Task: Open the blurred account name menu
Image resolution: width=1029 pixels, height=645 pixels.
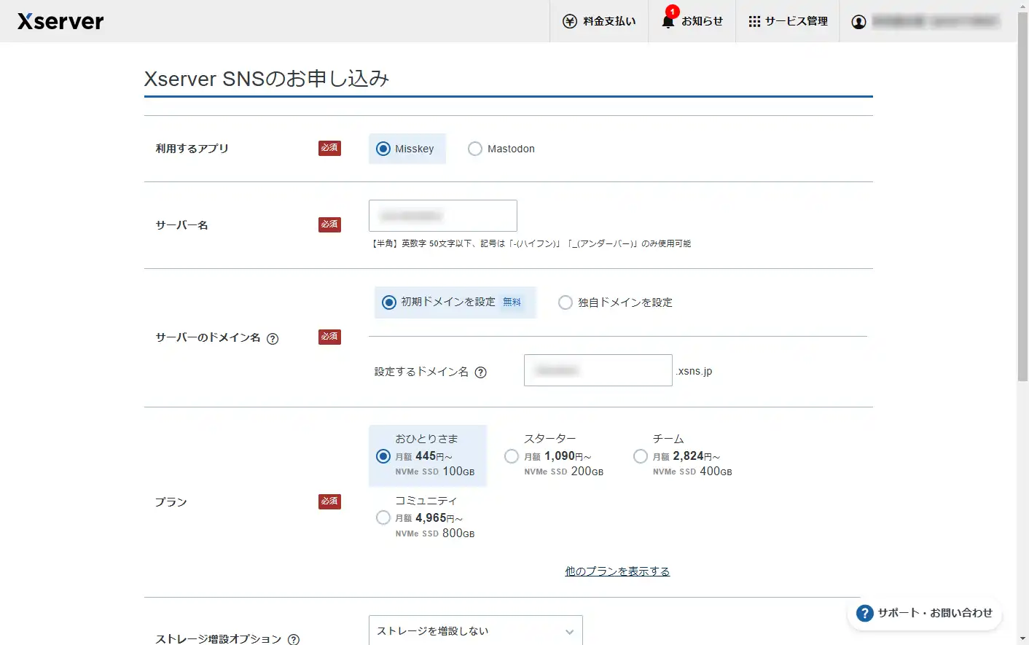Action: 935,21
